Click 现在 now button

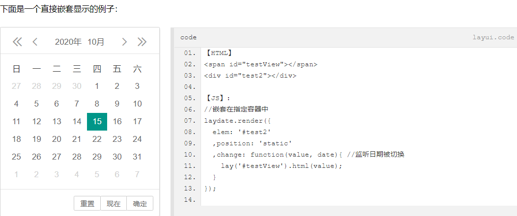(x=114, y=204)
